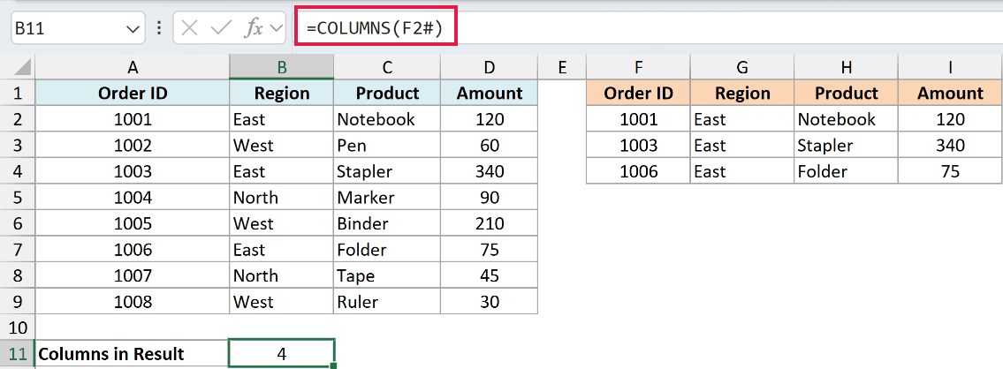Select cell B11 showing the result 4
The image size is (1003, 369).
coord(281,354)
